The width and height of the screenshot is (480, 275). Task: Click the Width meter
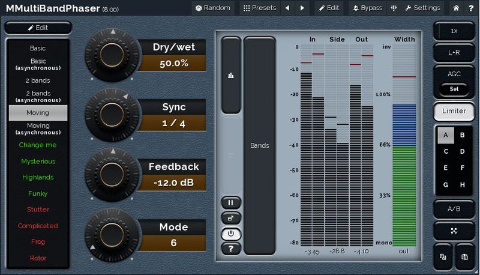404,145
